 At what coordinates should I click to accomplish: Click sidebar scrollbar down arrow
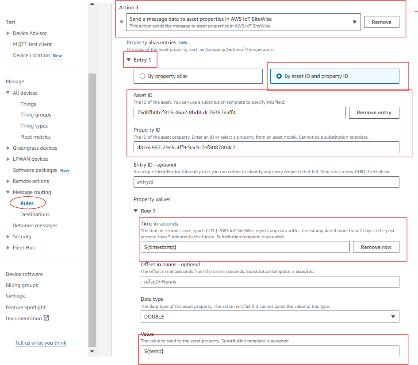[92, 351]
